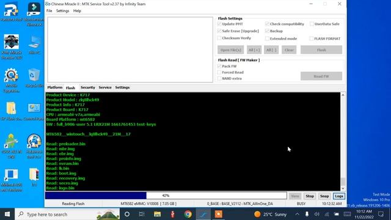
Task: Show hidden system tray icons chevron
Action: (x=298, y=215)
